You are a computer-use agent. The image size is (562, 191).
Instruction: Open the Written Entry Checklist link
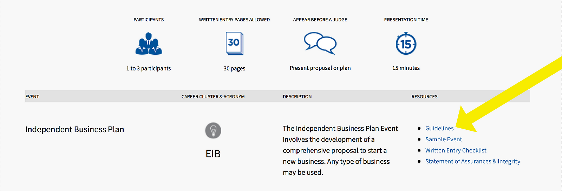click(456, 150)
